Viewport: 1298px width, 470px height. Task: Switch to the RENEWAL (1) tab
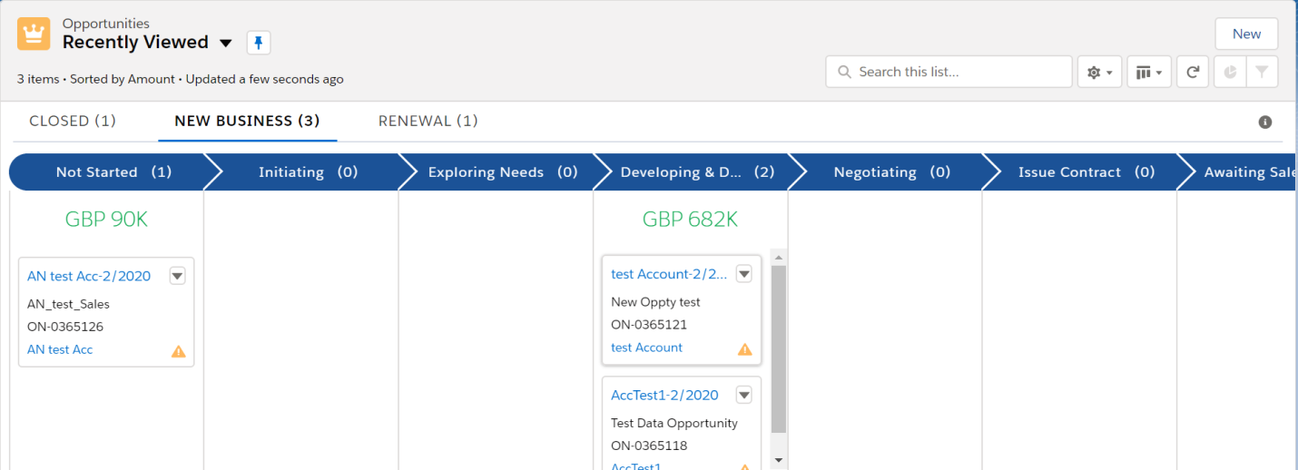(x=428, y=121)
